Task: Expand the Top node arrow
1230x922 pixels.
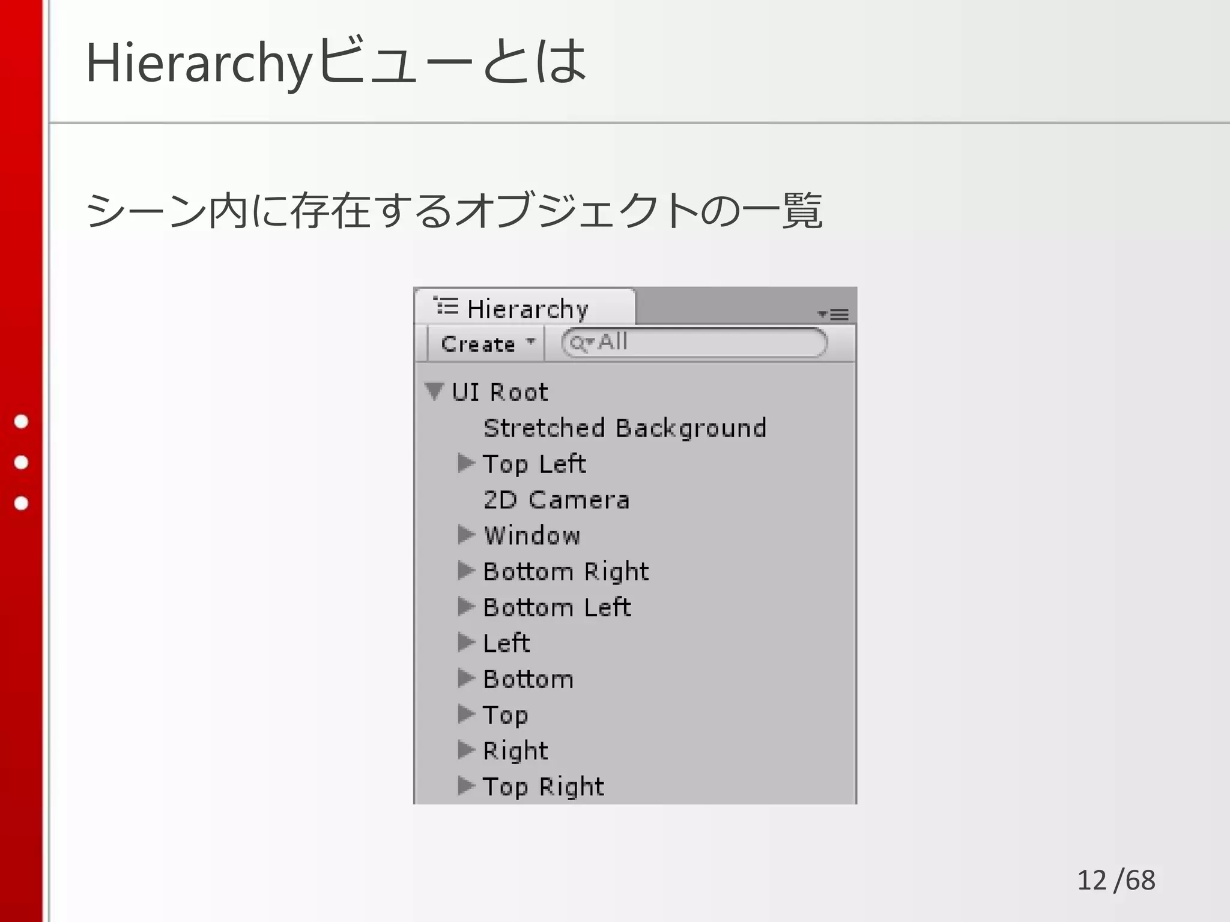Action: point(466,714)
